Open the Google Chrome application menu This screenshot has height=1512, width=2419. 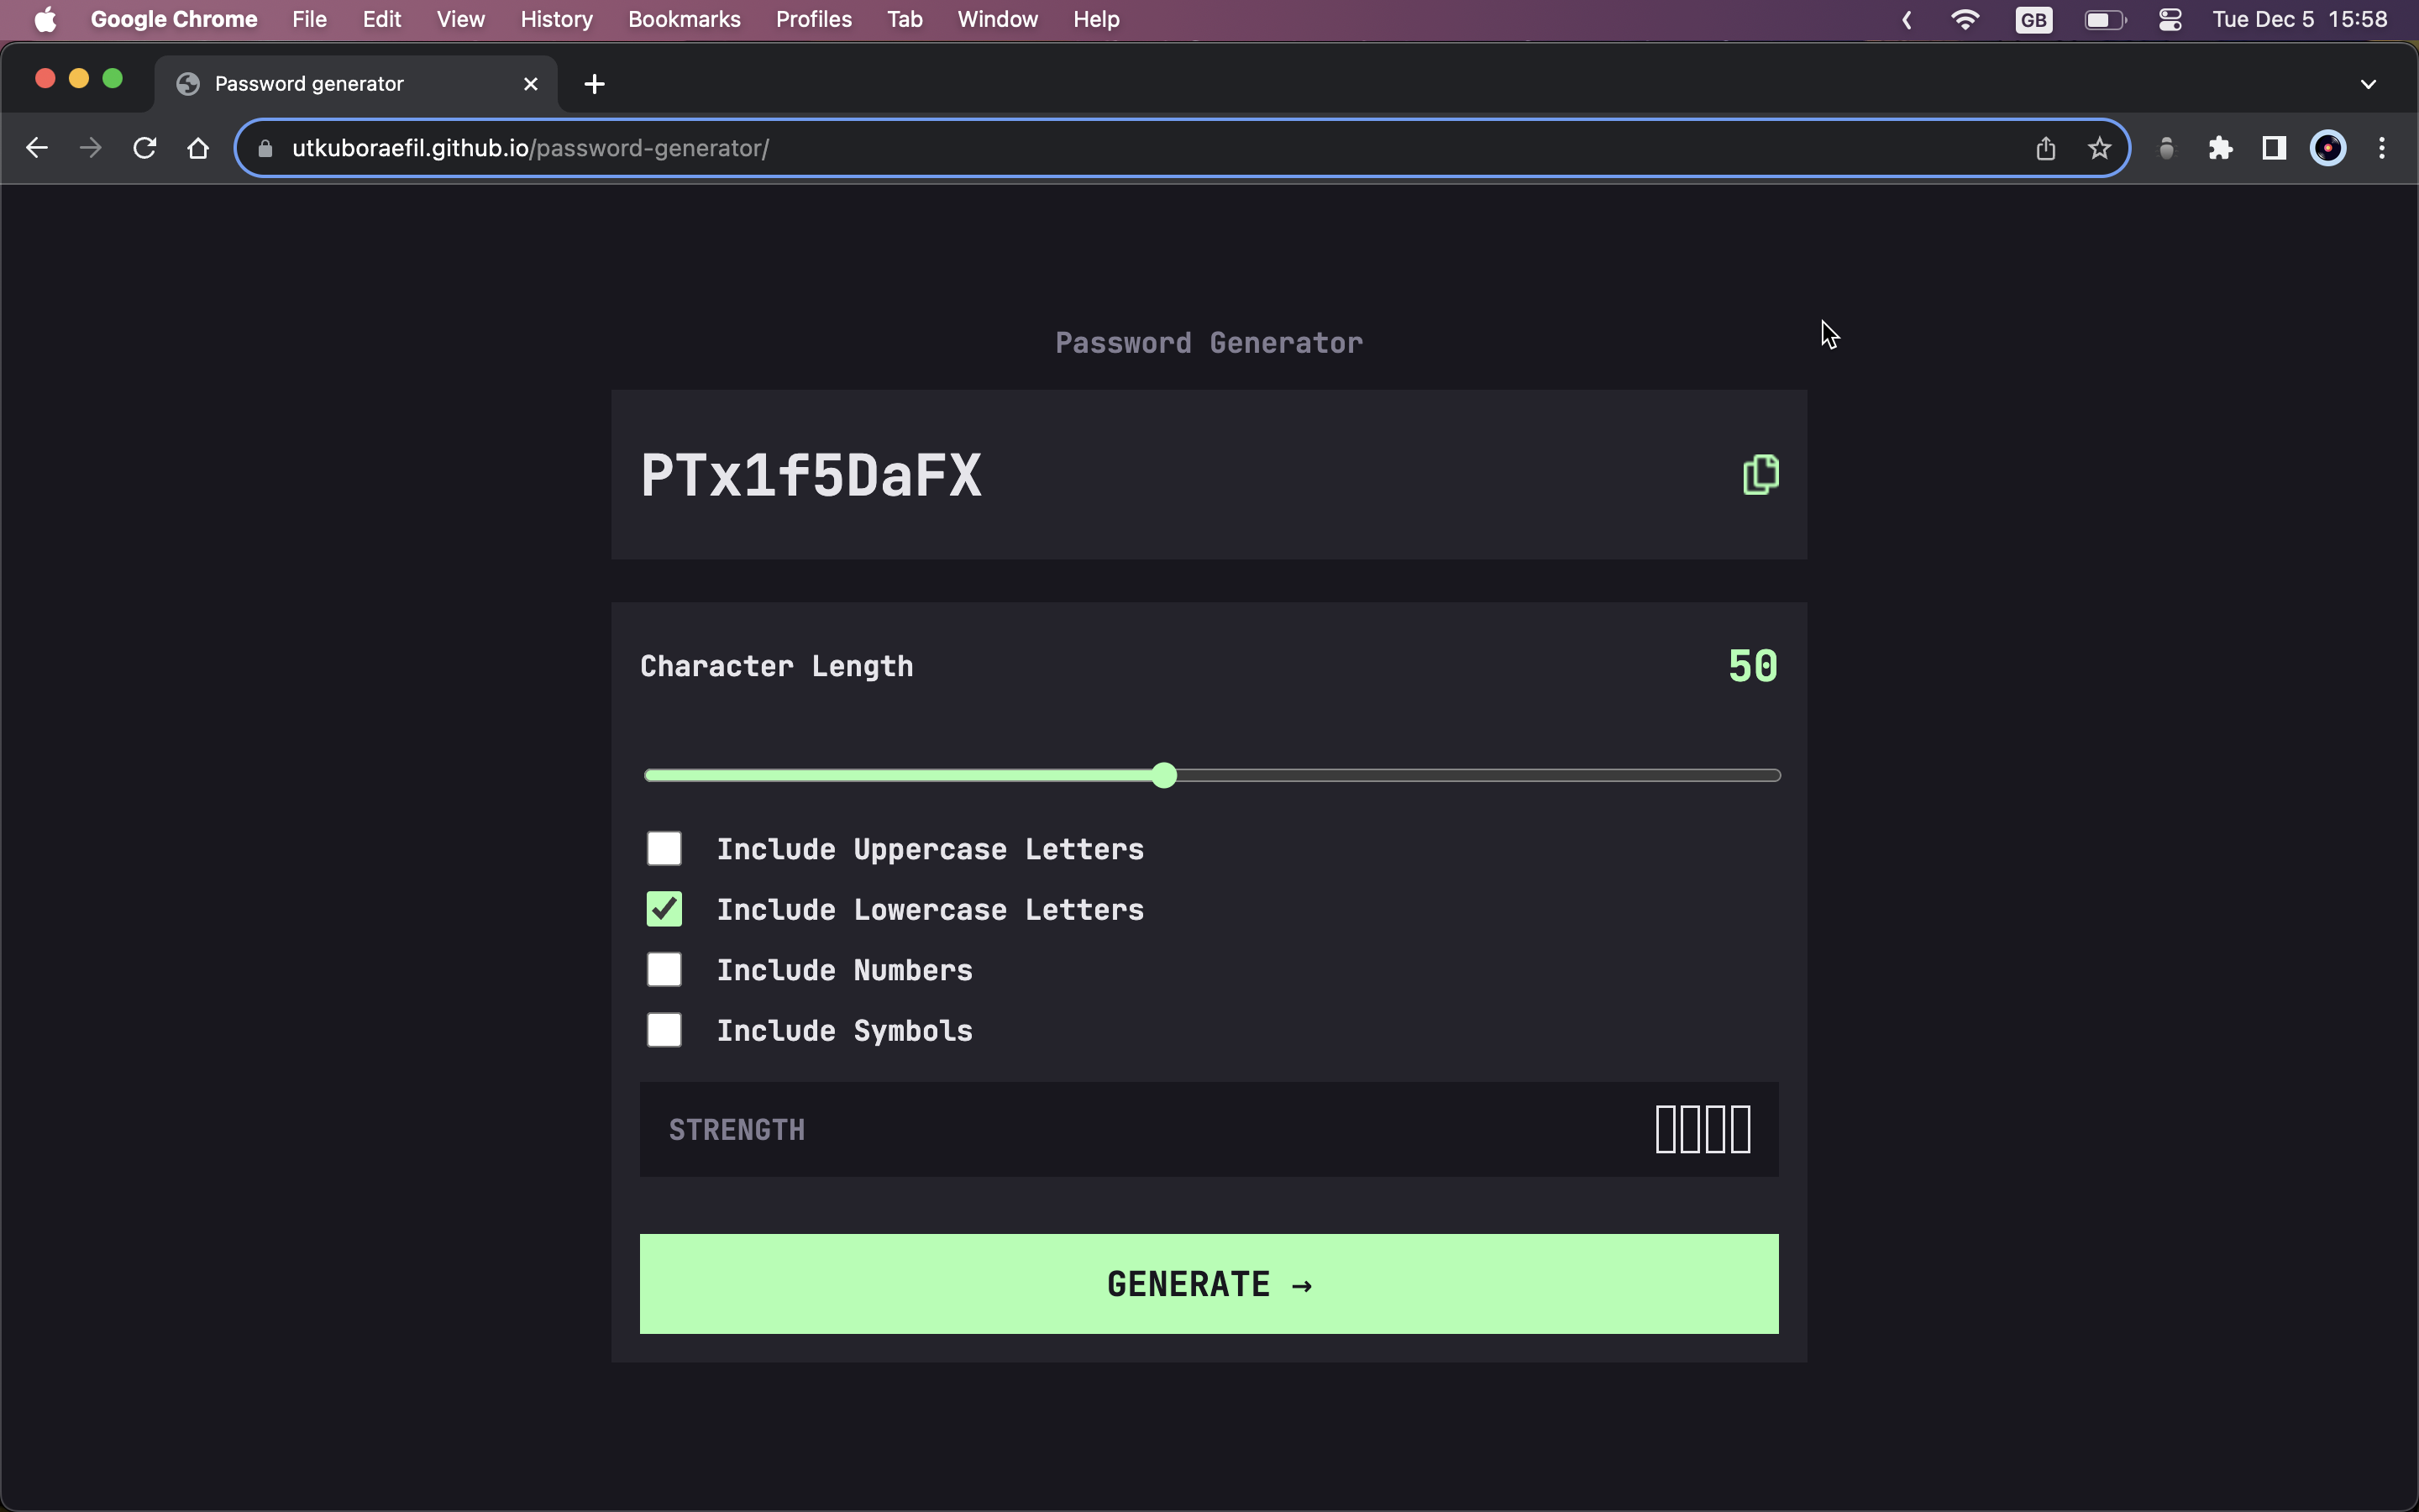pyautogui.click(x=172, y=19)
